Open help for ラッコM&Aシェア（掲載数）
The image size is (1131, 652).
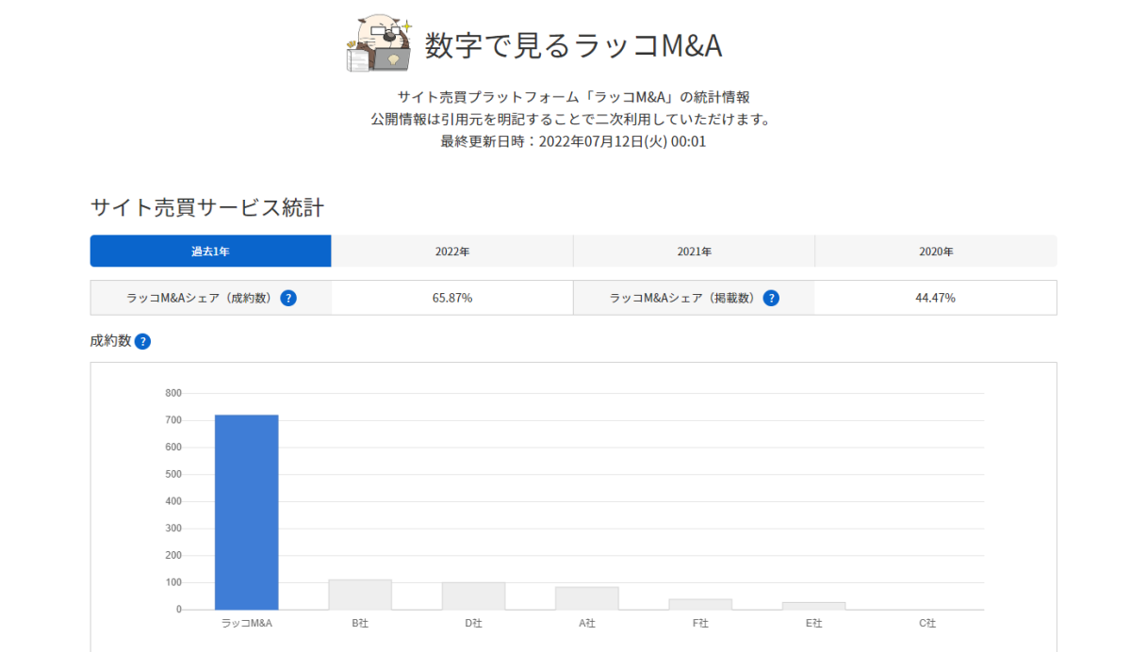[771, 297]
